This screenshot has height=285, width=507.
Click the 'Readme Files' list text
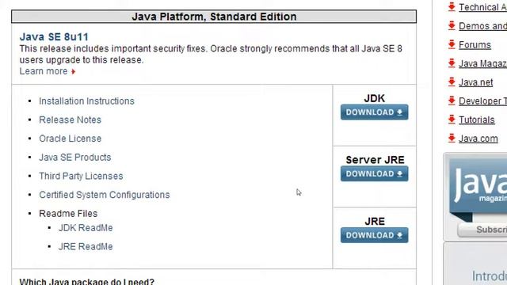[x=68, y=214]
